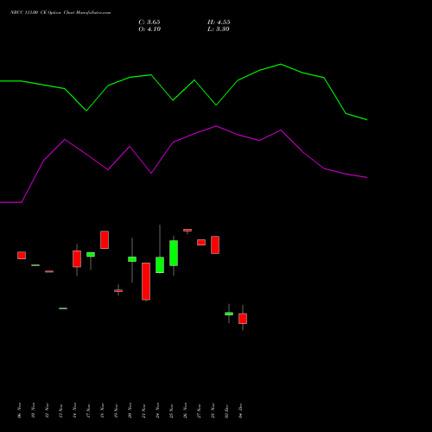The width and height of the screenshot is (432, 432).
Task: Select the small red candle for 26 Nov
Action: [x=187, y=230]
